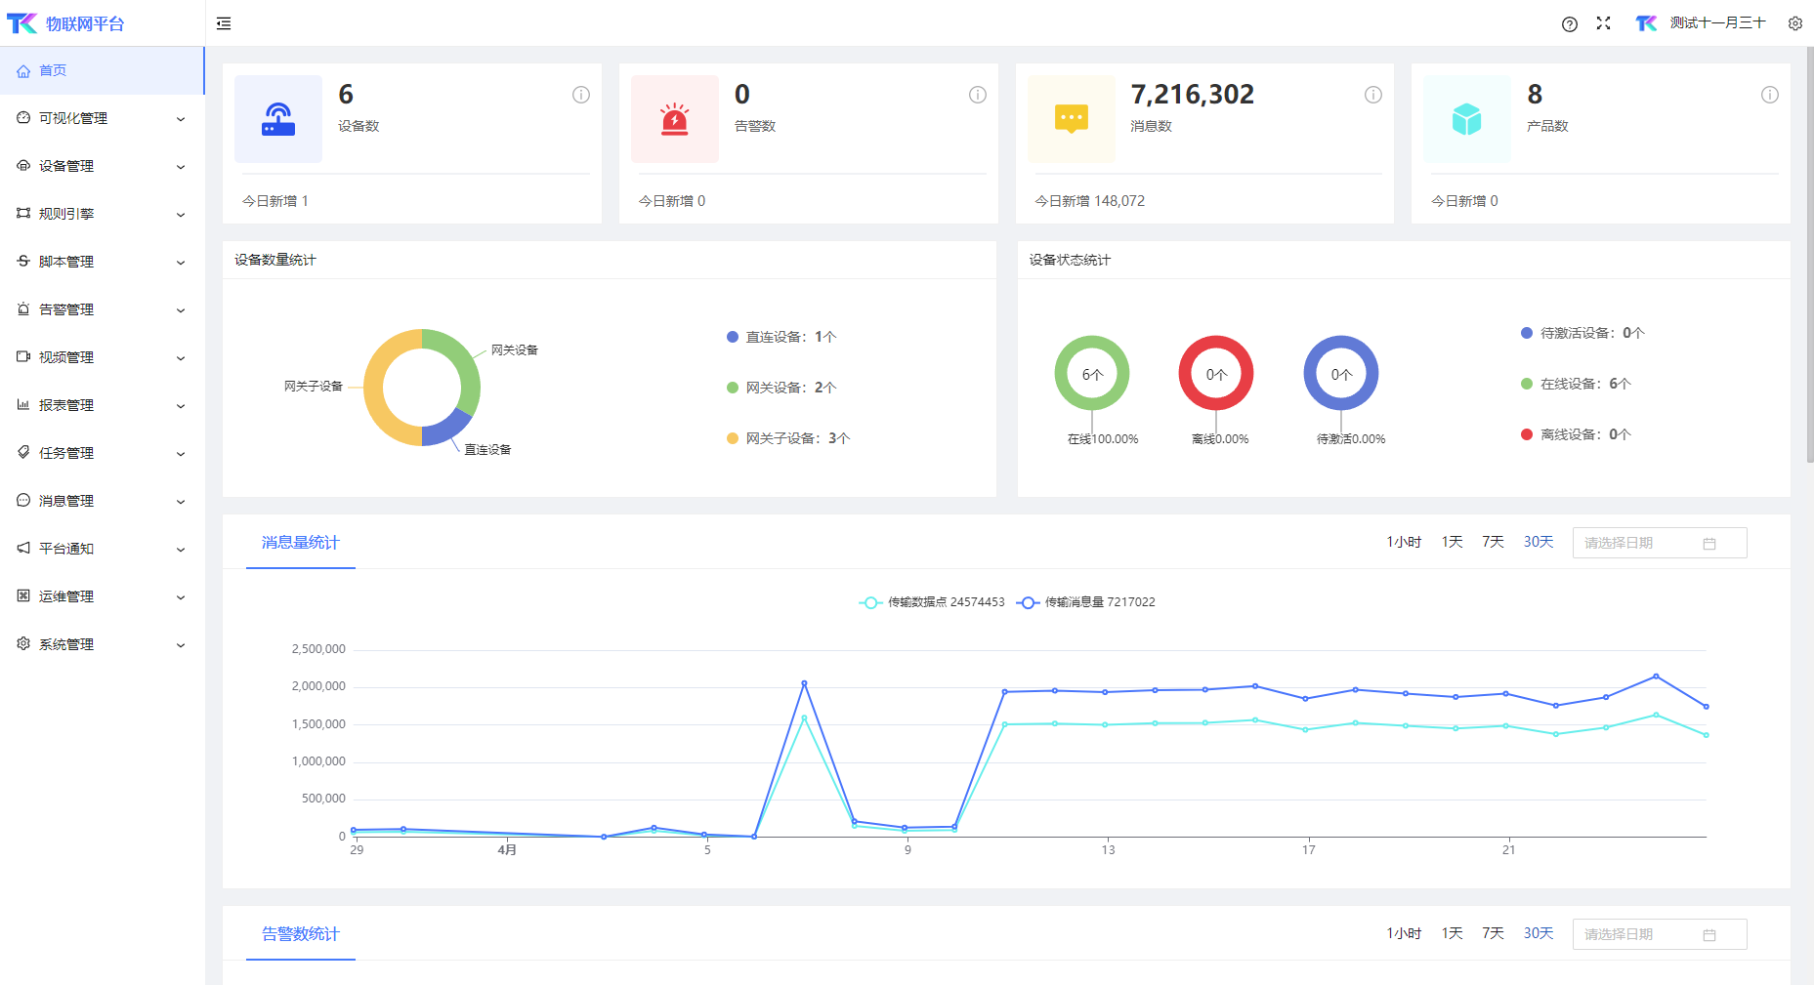The image size is (1814, 985).
Task: Select the 告警数统计 tab
Action: [301, 934]
